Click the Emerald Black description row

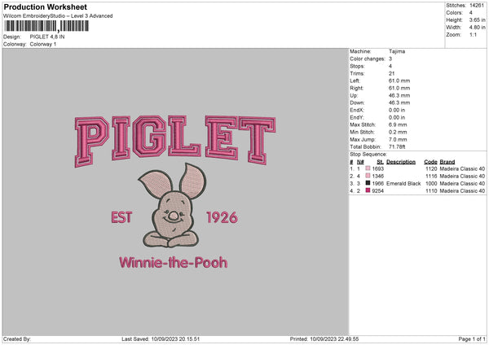pyautogui.click(x=417, y=183)
